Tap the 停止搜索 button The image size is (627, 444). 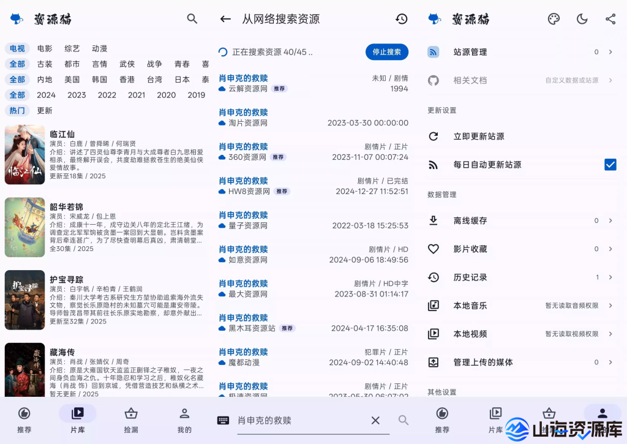[386, 52]
